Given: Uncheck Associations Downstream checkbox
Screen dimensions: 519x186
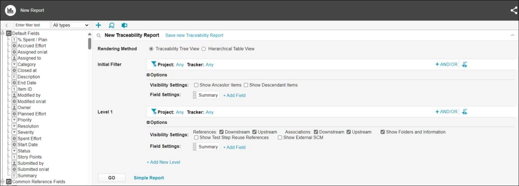Looking at the screenshot, I should 316,132.
